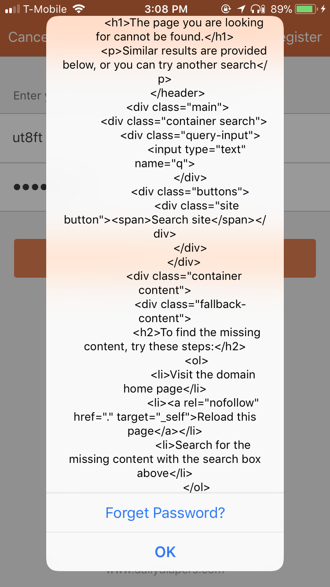This screenshot has height=587, width=330.
Task: Tap Cancel in the top bar
Action: pos(26,37)
